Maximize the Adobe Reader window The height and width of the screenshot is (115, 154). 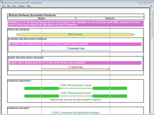click(x=145, y=3)
